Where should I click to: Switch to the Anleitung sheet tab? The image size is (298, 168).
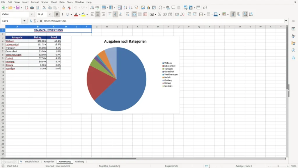coord(79,162)
